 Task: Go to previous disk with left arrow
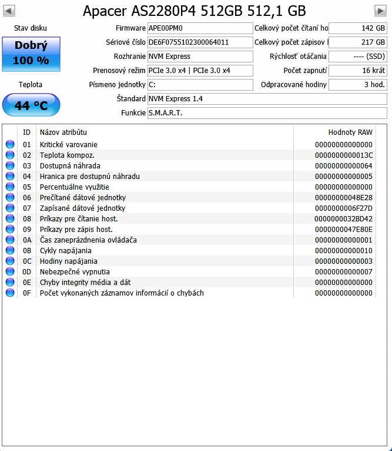(9, 11)
